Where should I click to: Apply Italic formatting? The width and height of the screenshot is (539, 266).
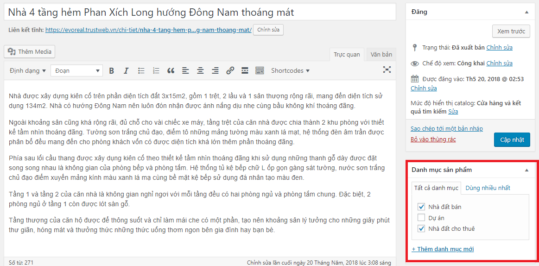[x=126, y=71]
